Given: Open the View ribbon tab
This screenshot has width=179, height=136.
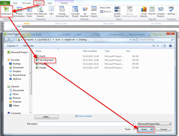Looking at the screenshot, I should [x=50, y=3].
